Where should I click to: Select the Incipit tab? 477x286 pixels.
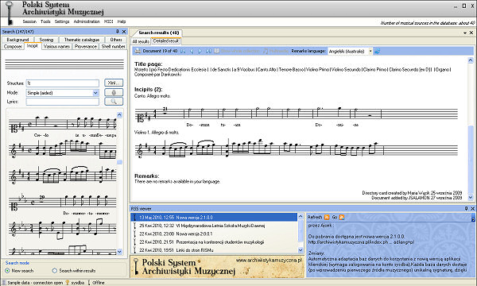(x=33, y=46)
